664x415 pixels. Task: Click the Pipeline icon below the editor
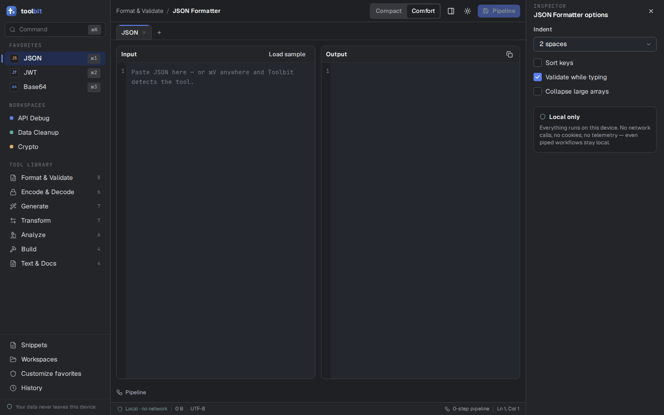click(x=119, y=392)
